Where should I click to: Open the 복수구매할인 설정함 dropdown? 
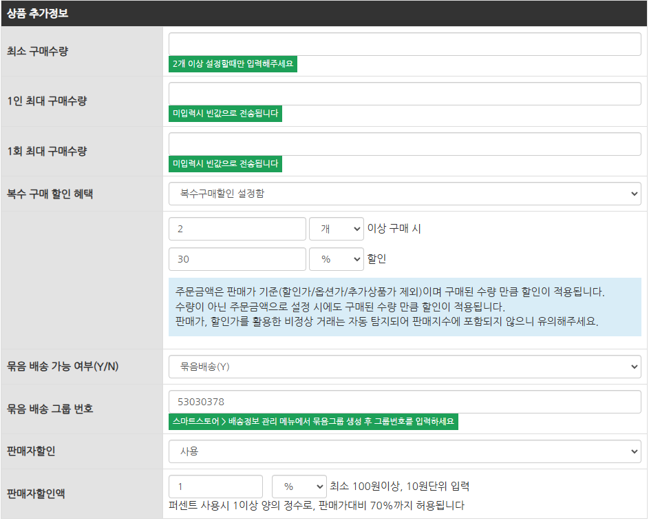[405, 194]
